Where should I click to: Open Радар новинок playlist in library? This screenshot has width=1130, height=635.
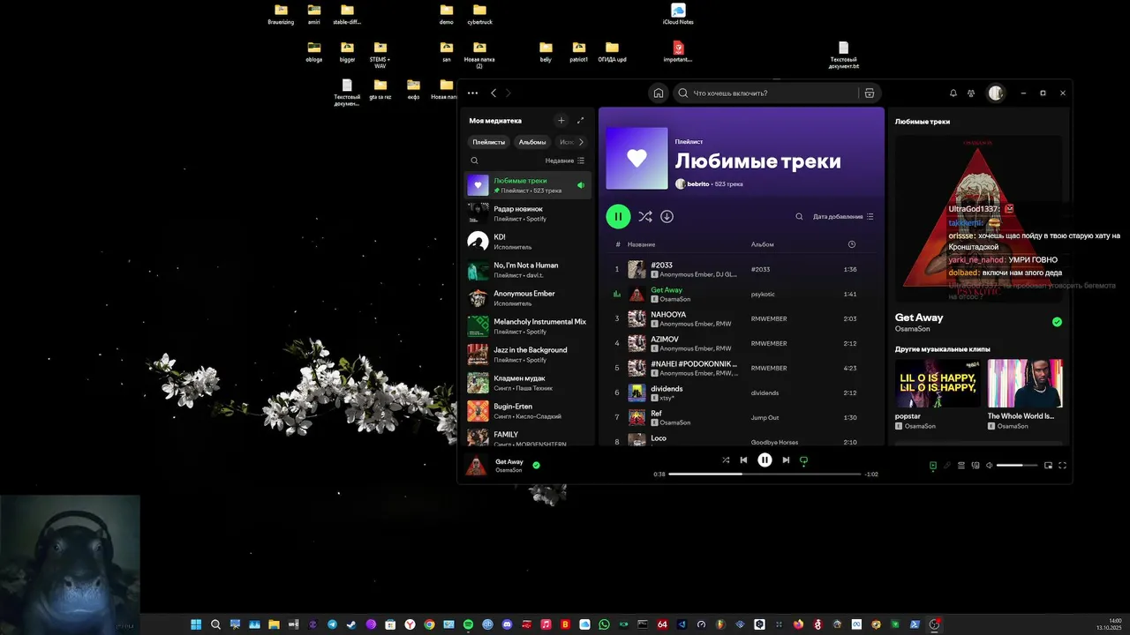click(x=528, y=213)
